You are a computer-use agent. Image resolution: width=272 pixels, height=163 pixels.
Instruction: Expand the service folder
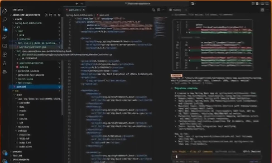(23, 119)
